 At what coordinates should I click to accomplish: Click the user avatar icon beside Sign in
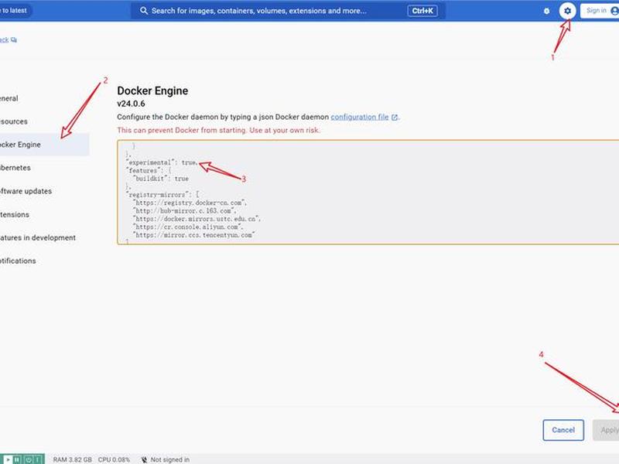pos(614,11)
